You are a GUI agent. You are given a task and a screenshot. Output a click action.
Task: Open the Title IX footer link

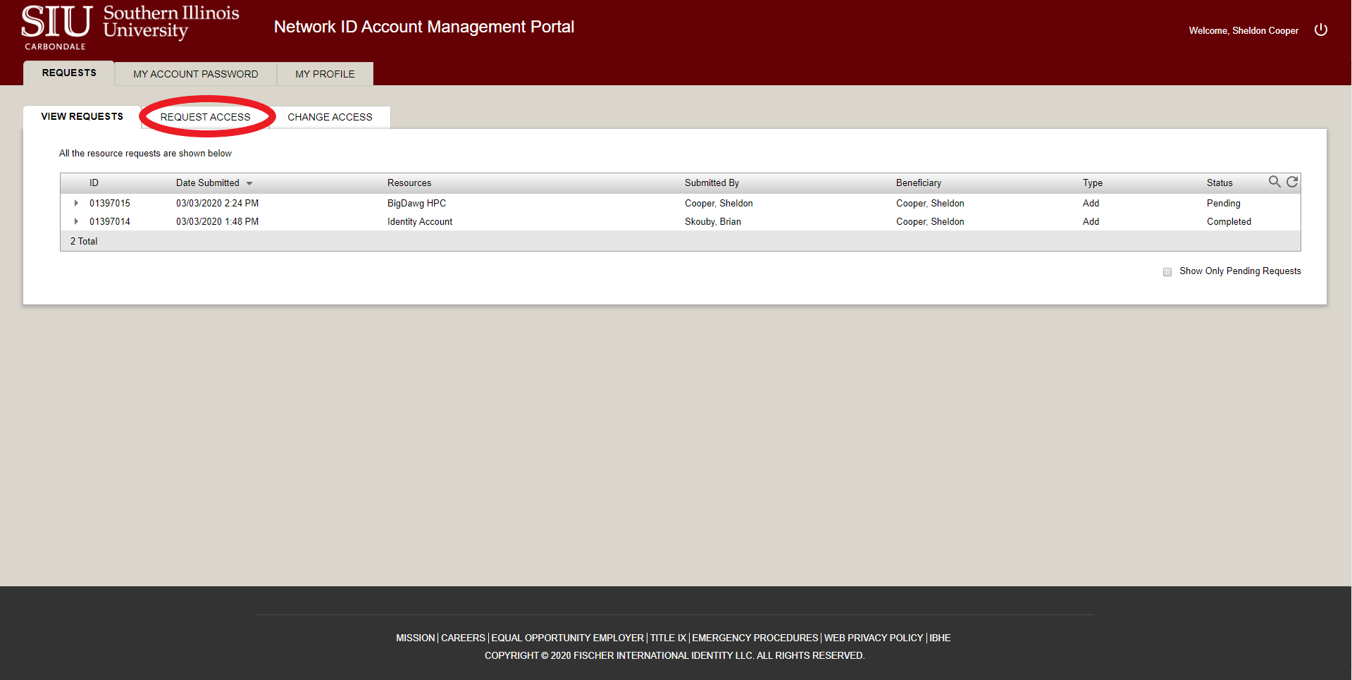(668, 638)
